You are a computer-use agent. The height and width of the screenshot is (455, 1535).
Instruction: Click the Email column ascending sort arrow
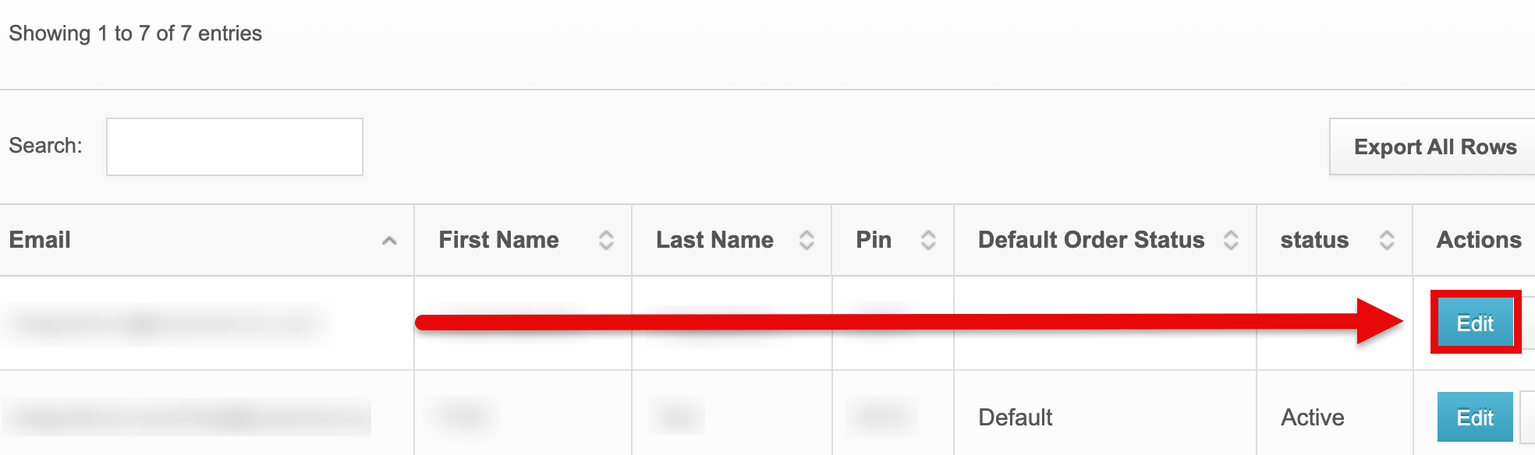coord(389,241)
